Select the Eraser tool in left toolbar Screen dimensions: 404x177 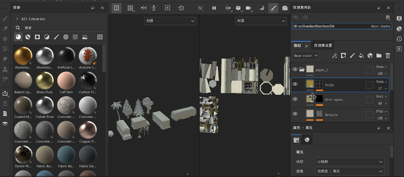coord(5,29)
